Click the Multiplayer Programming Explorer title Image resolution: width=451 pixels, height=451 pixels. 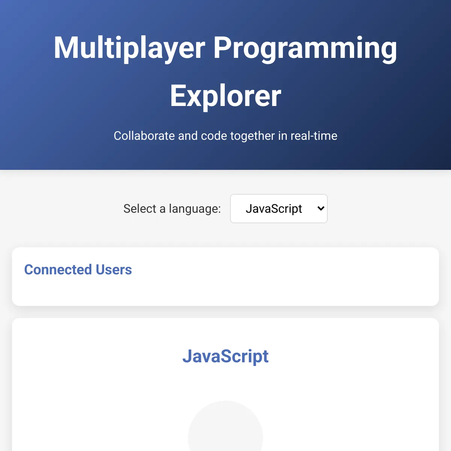coord(225,71)
